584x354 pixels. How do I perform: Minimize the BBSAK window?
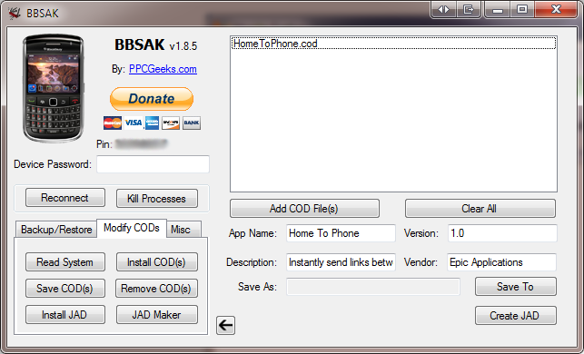coord(497,9)
